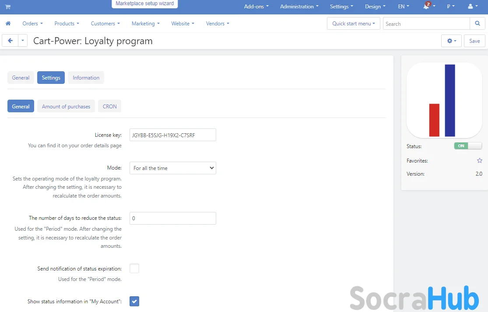The width and height of the screenshot is (488, 312).
Task: Go to dashboard via home icon
Action: tap(8, 24)
